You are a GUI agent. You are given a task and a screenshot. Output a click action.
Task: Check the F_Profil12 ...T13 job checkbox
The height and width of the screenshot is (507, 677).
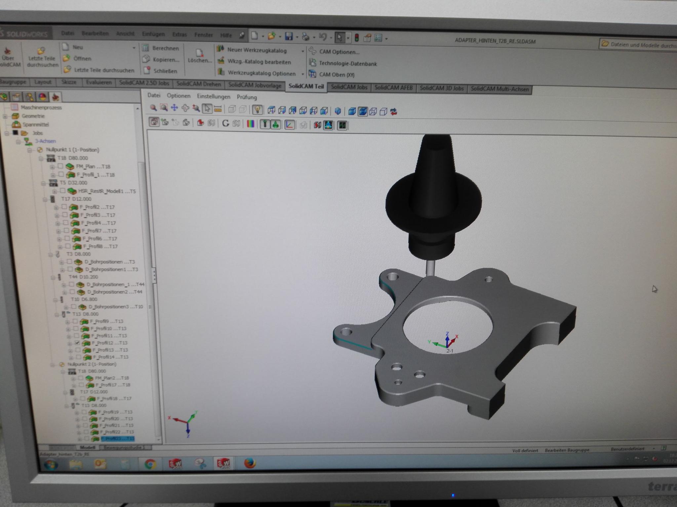tap(77, 343)
